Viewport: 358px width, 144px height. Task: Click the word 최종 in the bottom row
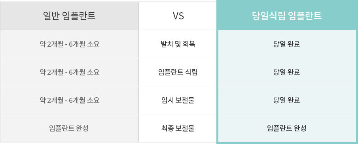(167, 128)
